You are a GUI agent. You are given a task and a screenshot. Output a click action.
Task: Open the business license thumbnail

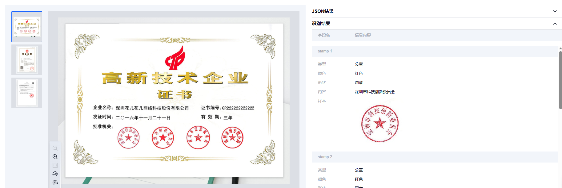pos(27,60)
